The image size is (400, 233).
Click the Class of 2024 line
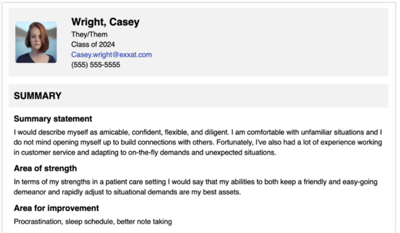click(x=93, y=45)
